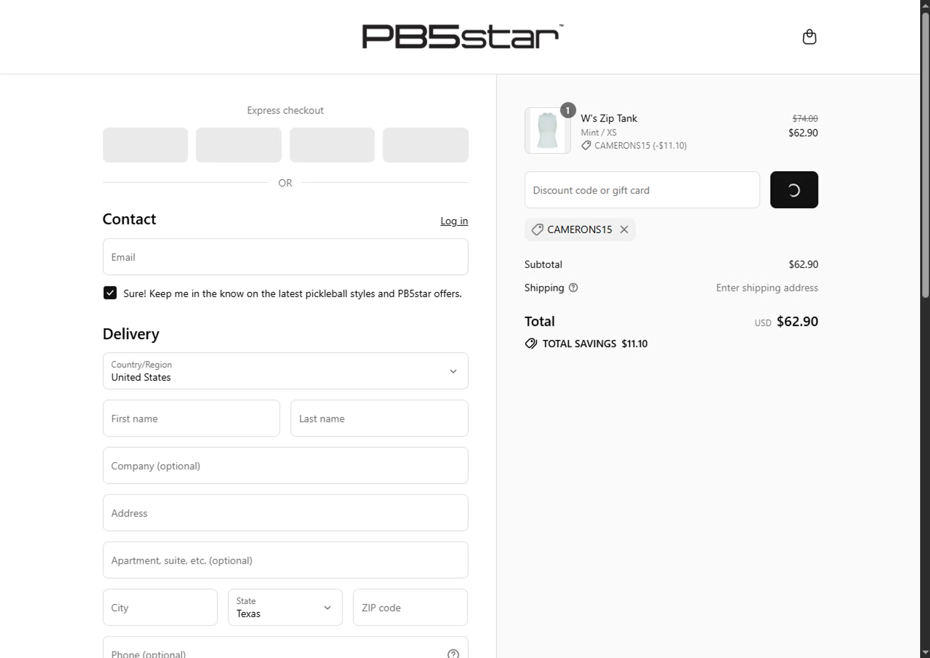930x658 pixels.
Task: Focus the Phone (optional) field
Action: [285, 647]
